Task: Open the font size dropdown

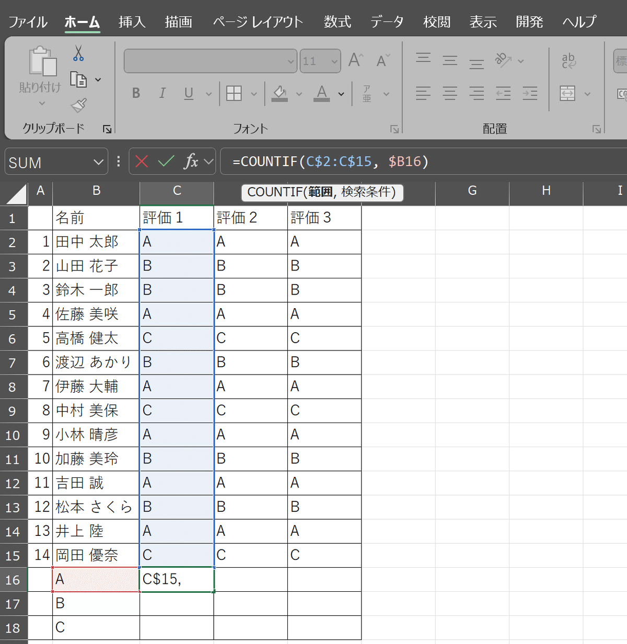Action: pyautogui.click(x=334, y=62)
